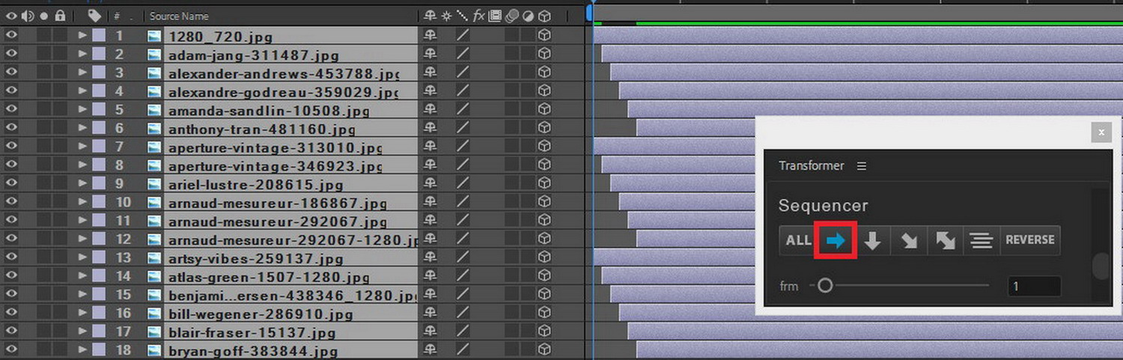Click the timeline bar of layer 1280_720.jpg
This screenshot has width=1123, height=360.
coord(858,34)
